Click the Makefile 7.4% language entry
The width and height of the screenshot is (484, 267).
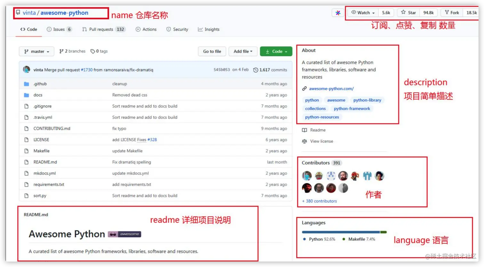[359, 239]
